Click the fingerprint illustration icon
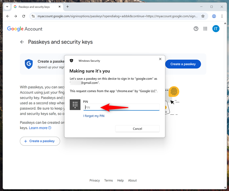This screenshot has width=229, height=191. (x=174, y=91)
